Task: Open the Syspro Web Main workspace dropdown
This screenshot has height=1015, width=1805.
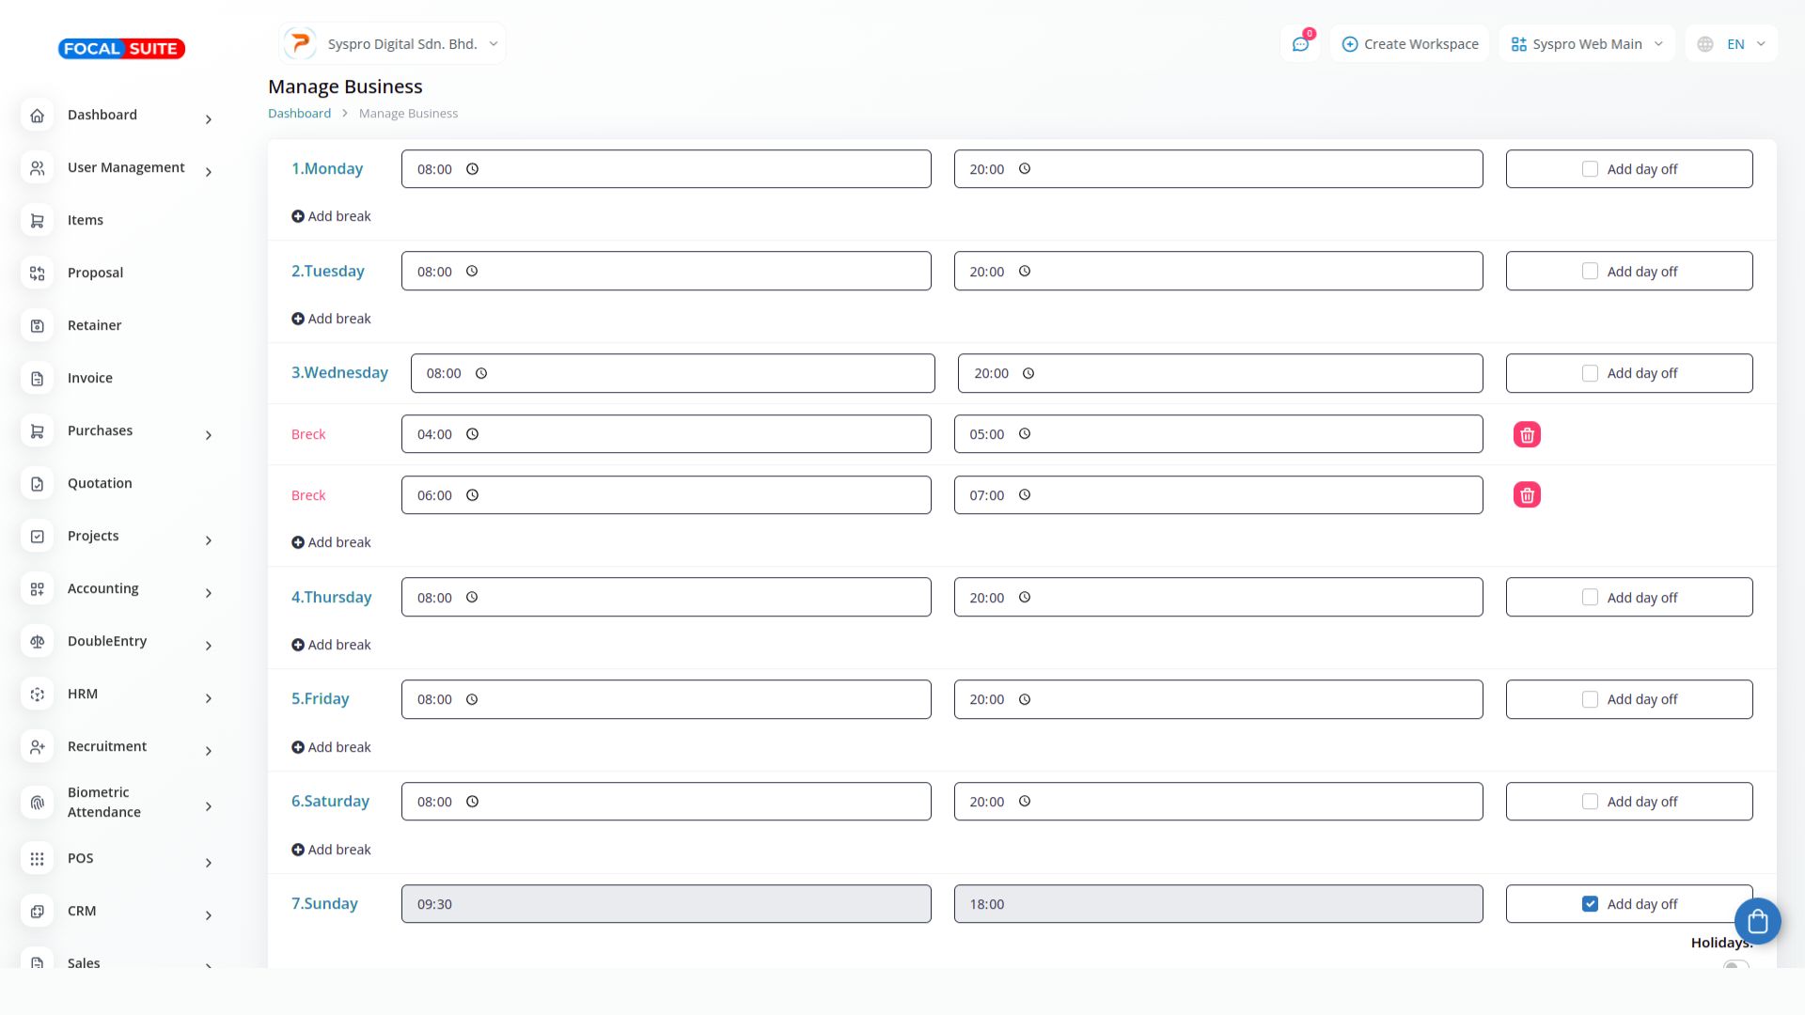Action: point(1587,44)
